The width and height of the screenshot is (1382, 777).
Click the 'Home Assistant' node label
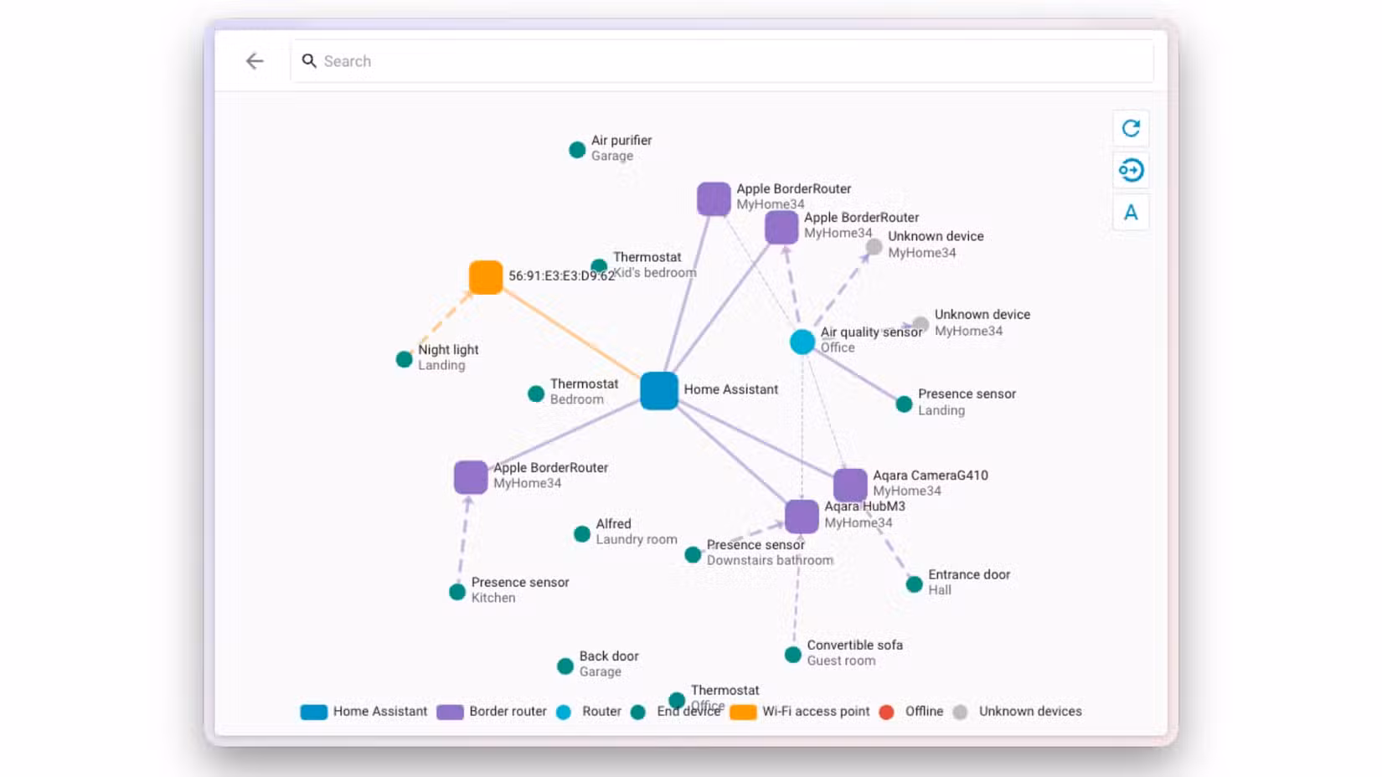730,389
